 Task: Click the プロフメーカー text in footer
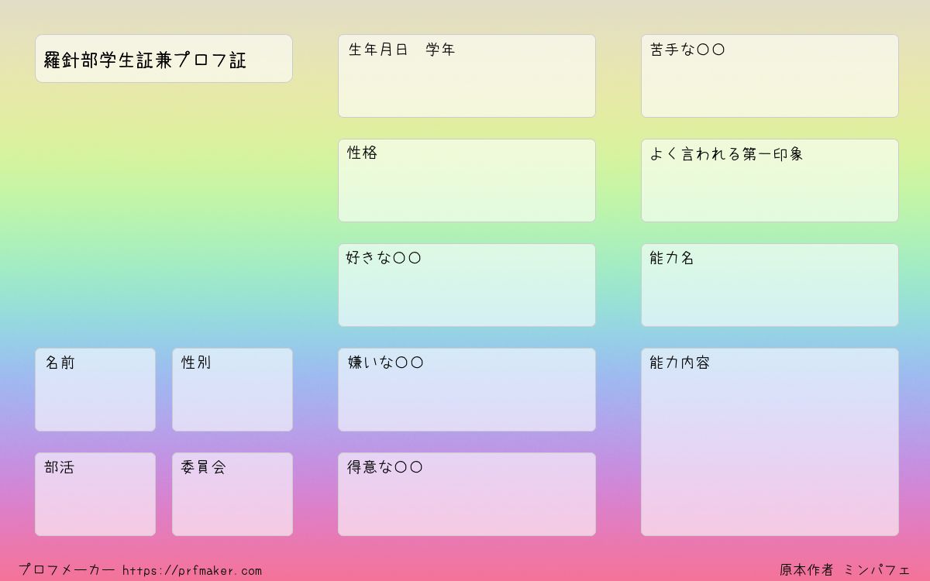(67, 570)
